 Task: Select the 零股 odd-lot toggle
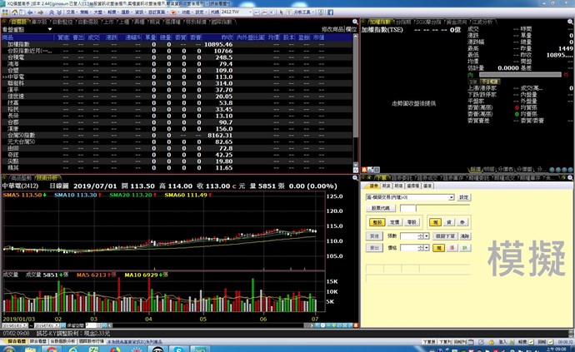412,222
